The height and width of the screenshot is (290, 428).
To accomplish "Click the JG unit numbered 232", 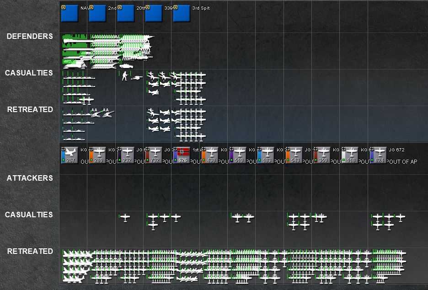I will pos(126,155).
